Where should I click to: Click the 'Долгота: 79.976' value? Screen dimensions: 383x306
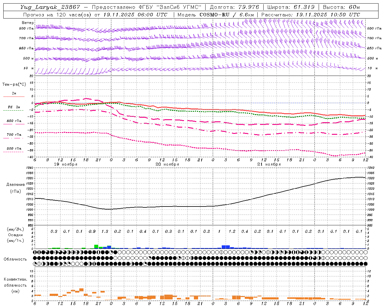click(234, 7)
